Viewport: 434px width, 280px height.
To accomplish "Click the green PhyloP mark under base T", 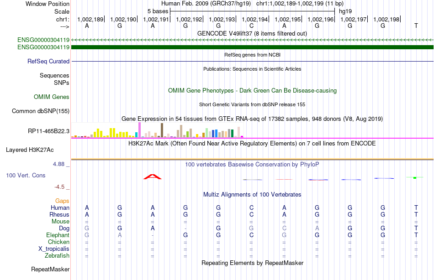I will pos(415,177).
